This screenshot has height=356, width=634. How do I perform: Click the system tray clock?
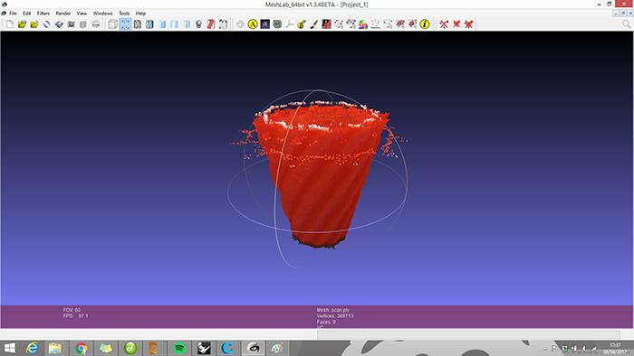coord(615,349)
